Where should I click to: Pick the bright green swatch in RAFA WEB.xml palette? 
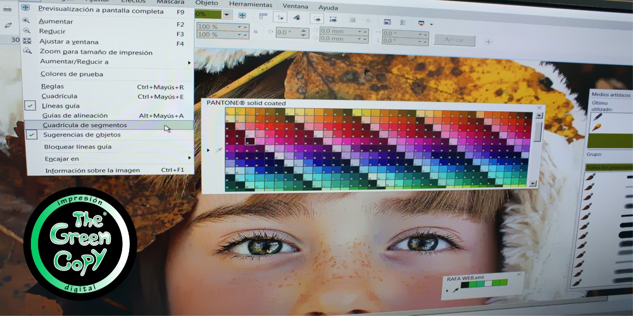[x=496, y=283]
